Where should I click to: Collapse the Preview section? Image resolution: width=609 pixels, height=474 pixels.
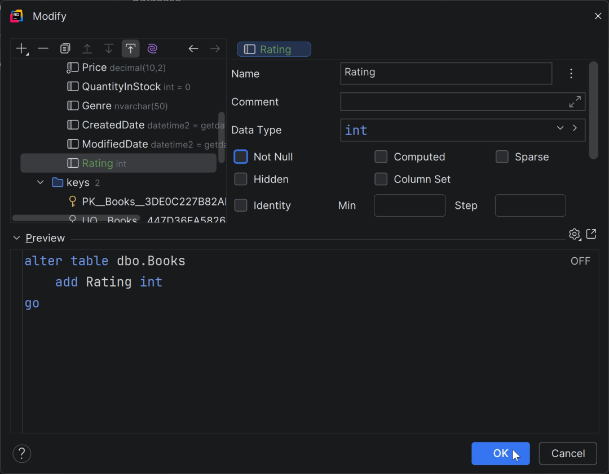click(16, 238)
